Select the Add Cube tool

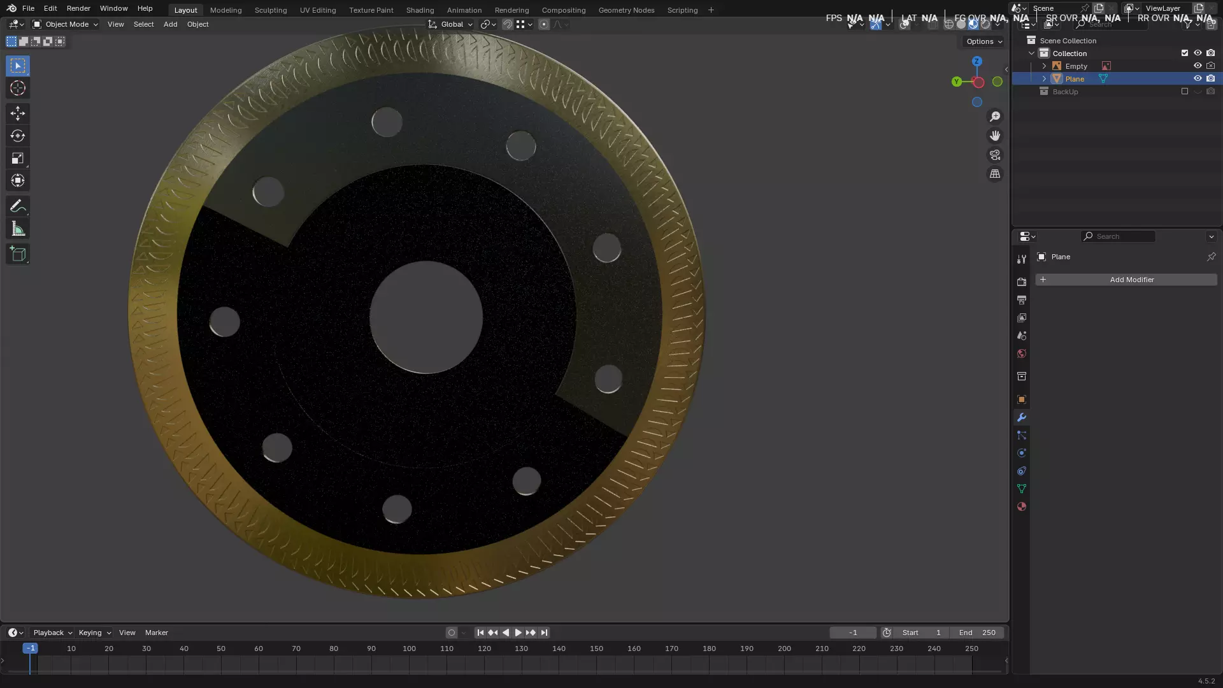pyautogui.click(x=18, y=254)
